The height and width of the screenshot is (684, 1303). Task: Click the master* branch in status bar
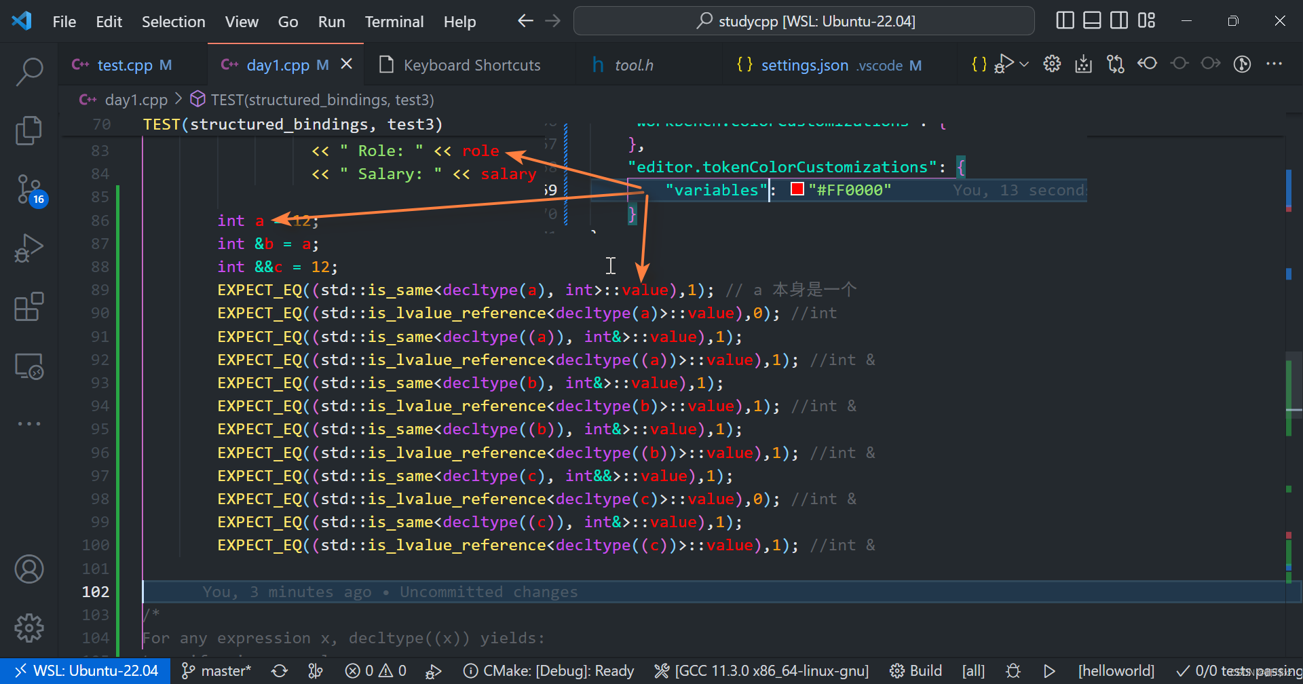(x=216, y=670)
